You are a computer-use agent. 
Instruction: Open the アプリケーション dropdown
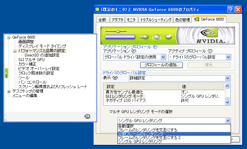(163, 57)
